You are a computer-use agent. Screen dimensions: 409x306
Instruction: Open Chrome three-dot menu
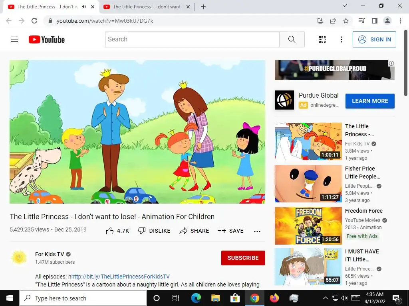pyautogui.click(x=400, y=21)
